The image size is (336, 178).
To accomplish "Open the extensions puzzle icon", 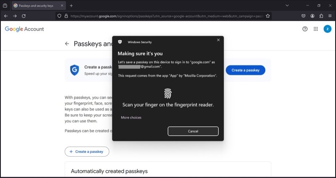I will point(321,16).
